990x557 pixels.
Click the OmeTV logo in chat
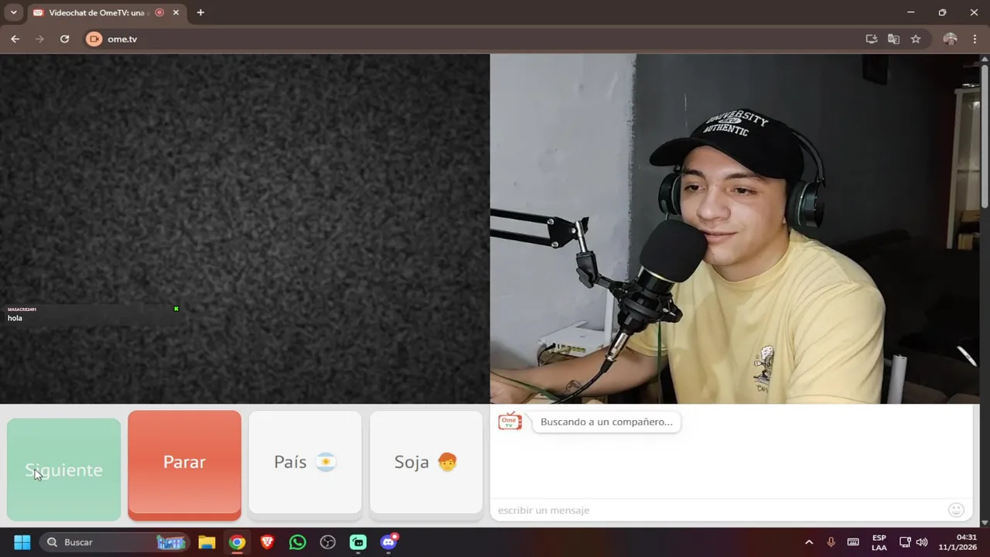pos(510,422)
